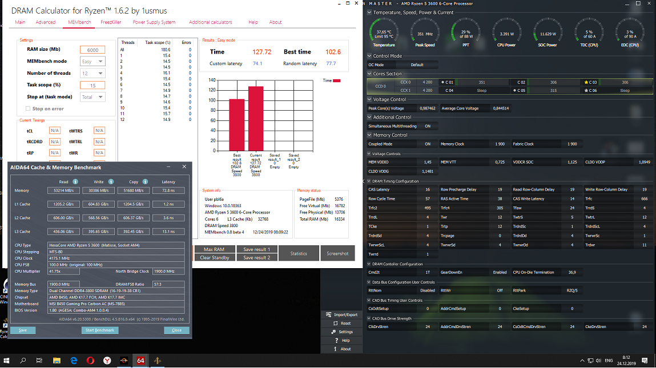Screen dimensions: 656x368
Task: Click the Read info icon in AIDA64
Action: pyautogui.click(x=75, y=181)
